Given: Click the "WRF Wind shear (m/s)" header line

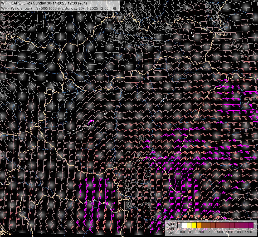Looking at the screenshot, I should [x=60, y=8].
